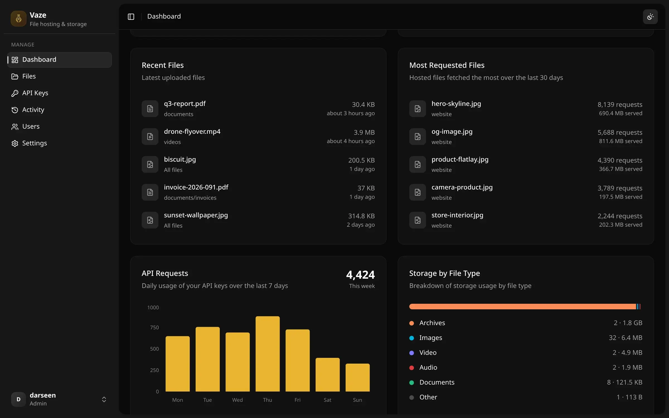Click "8,139 requests" value
The width and height of the screenshot is (669, 418).
point(620,104)
